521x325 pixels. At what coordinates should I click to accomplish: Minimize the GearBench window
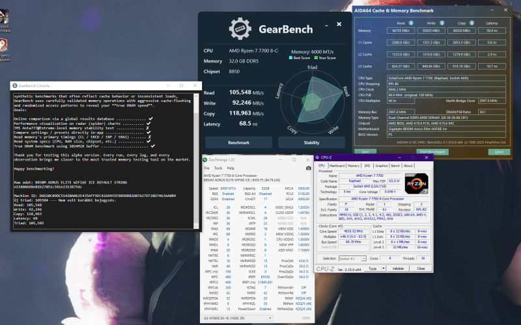click(326, 25)
